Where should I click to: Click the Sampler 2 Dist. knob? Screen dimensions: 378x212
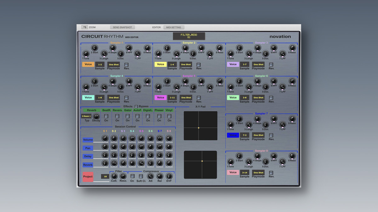tap(193, 53)
